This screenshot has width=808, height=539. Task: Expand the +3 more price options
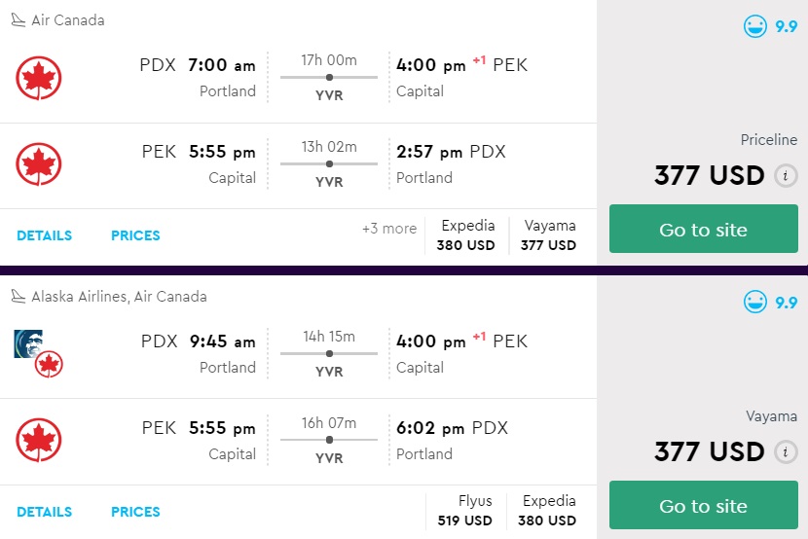tap(388, 229)
